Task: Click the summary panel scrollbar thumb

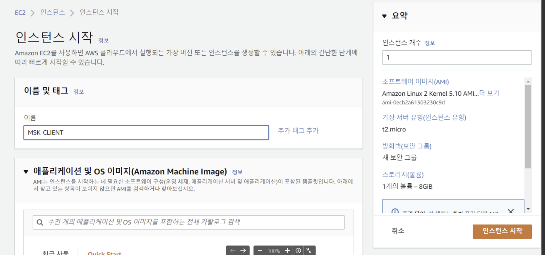Action: tap(528, 127)
